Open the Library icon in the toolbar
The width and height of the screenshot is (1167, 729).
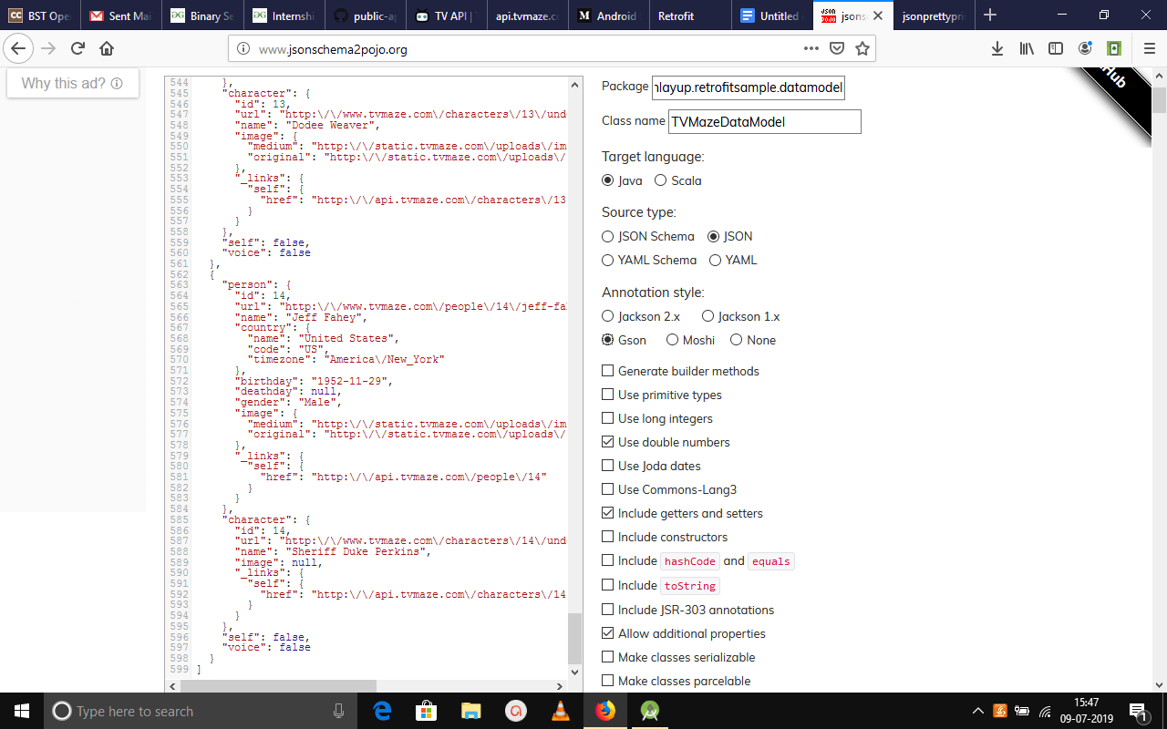pos(1027,49)
